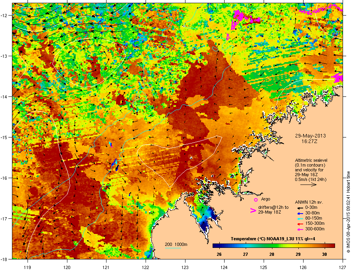The image size is (351, 271).
Task: Click the latitude axis label "-18"
Action: pos(4,259)
